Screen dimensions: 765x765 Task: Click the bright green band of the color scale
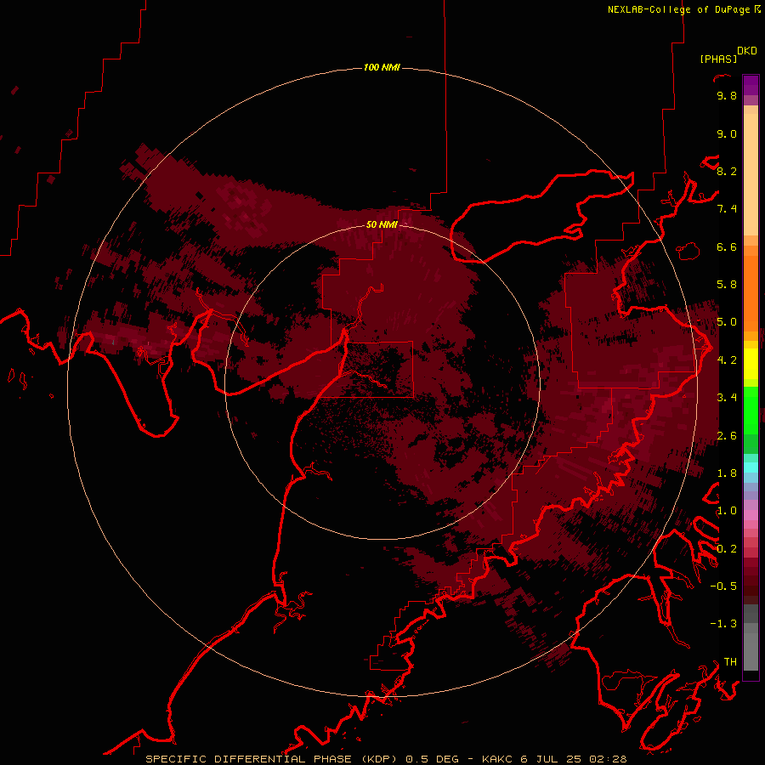pos(751,409)
